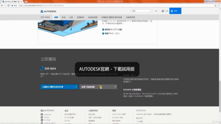Open the 案例研究 case studies tab
This screenshot has height=124, width=221.
click(80, 17)
